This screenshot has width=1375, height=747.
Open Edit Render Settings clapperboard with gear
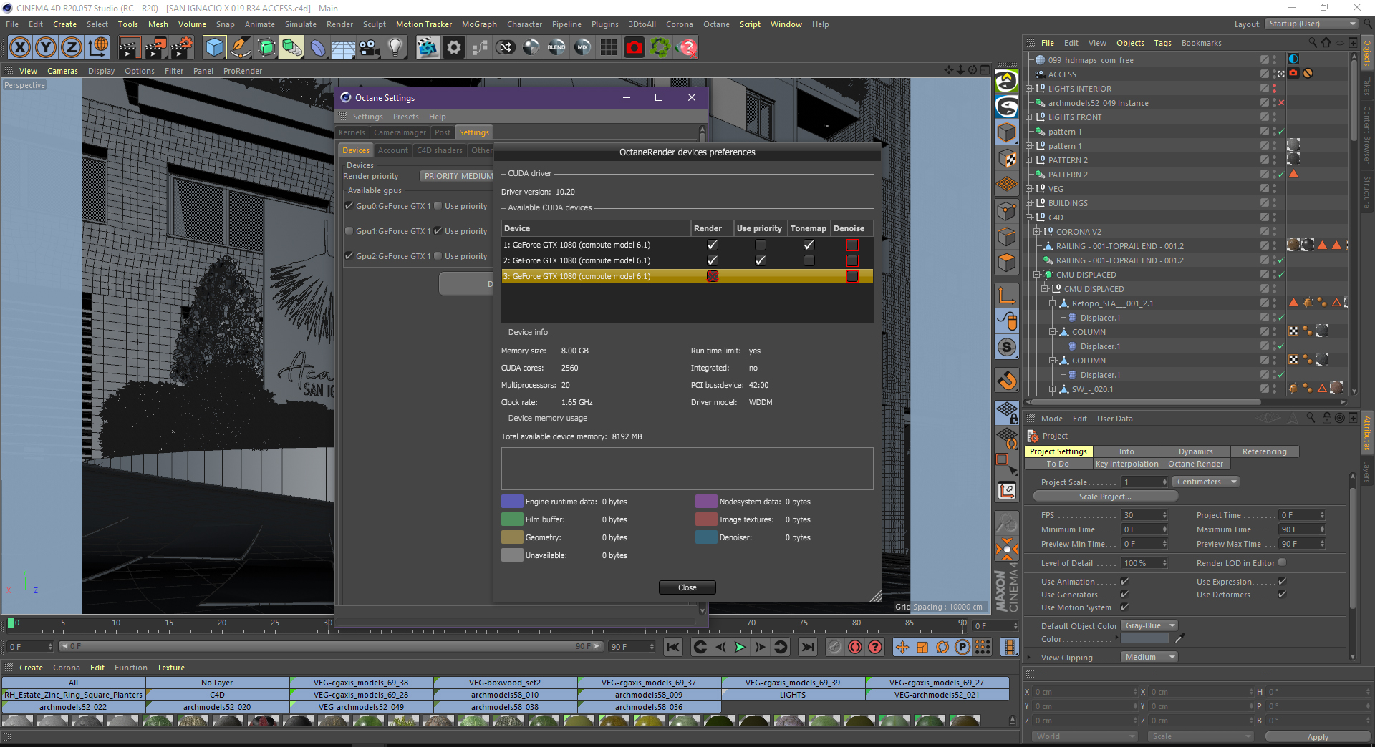coord(182,48)
